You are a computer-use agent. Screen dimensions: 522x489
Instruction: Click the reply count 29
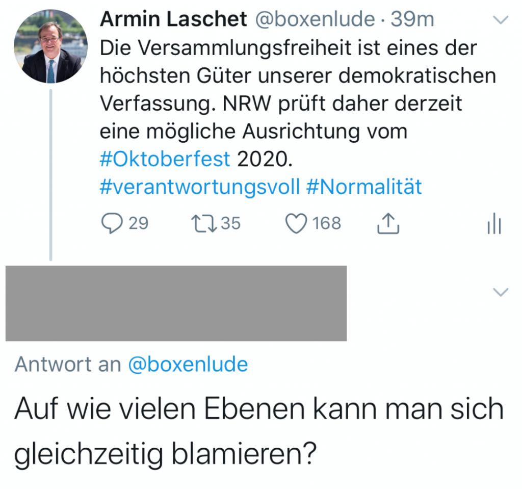(138, 223)
